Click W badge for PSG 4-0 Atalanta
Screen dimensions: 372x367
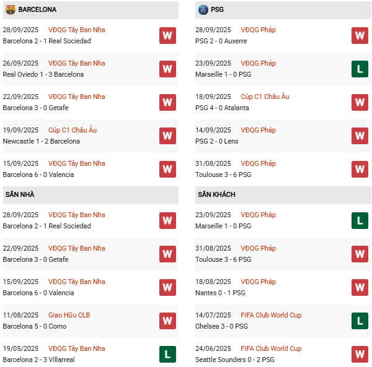point(360,102)
